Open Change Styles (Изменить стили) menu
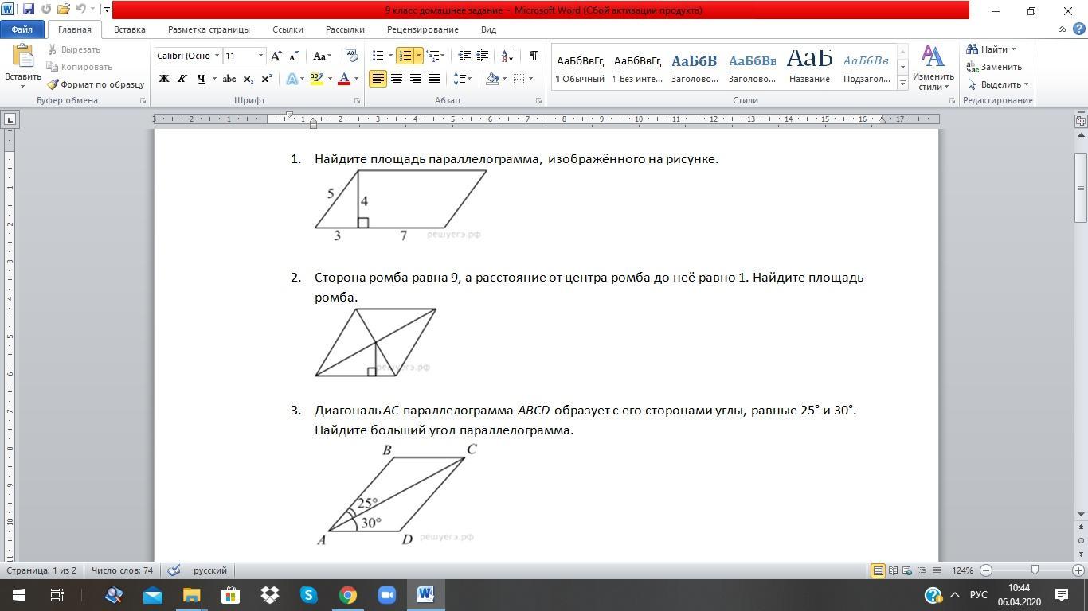Viewport: 1088px width, 611px height. (x=933, y=68)
